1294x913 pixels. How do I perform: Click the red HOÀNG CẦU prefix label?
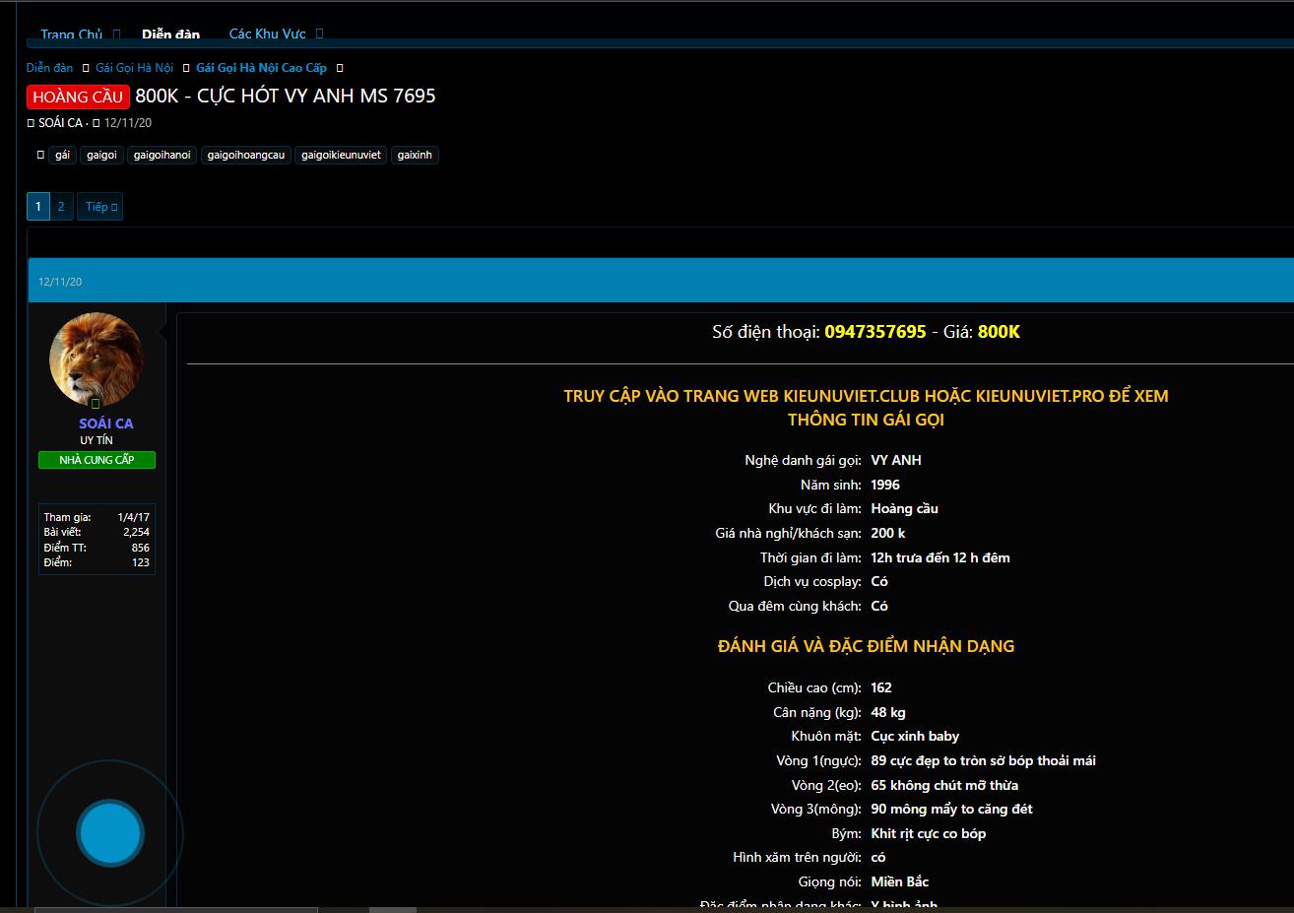point(78,97)
